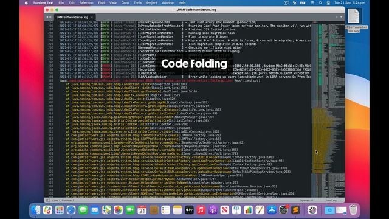Select the JAMFSoftwareServer.log tab
Viewport: 389px width, 219px height.
[x=72, y=18]
